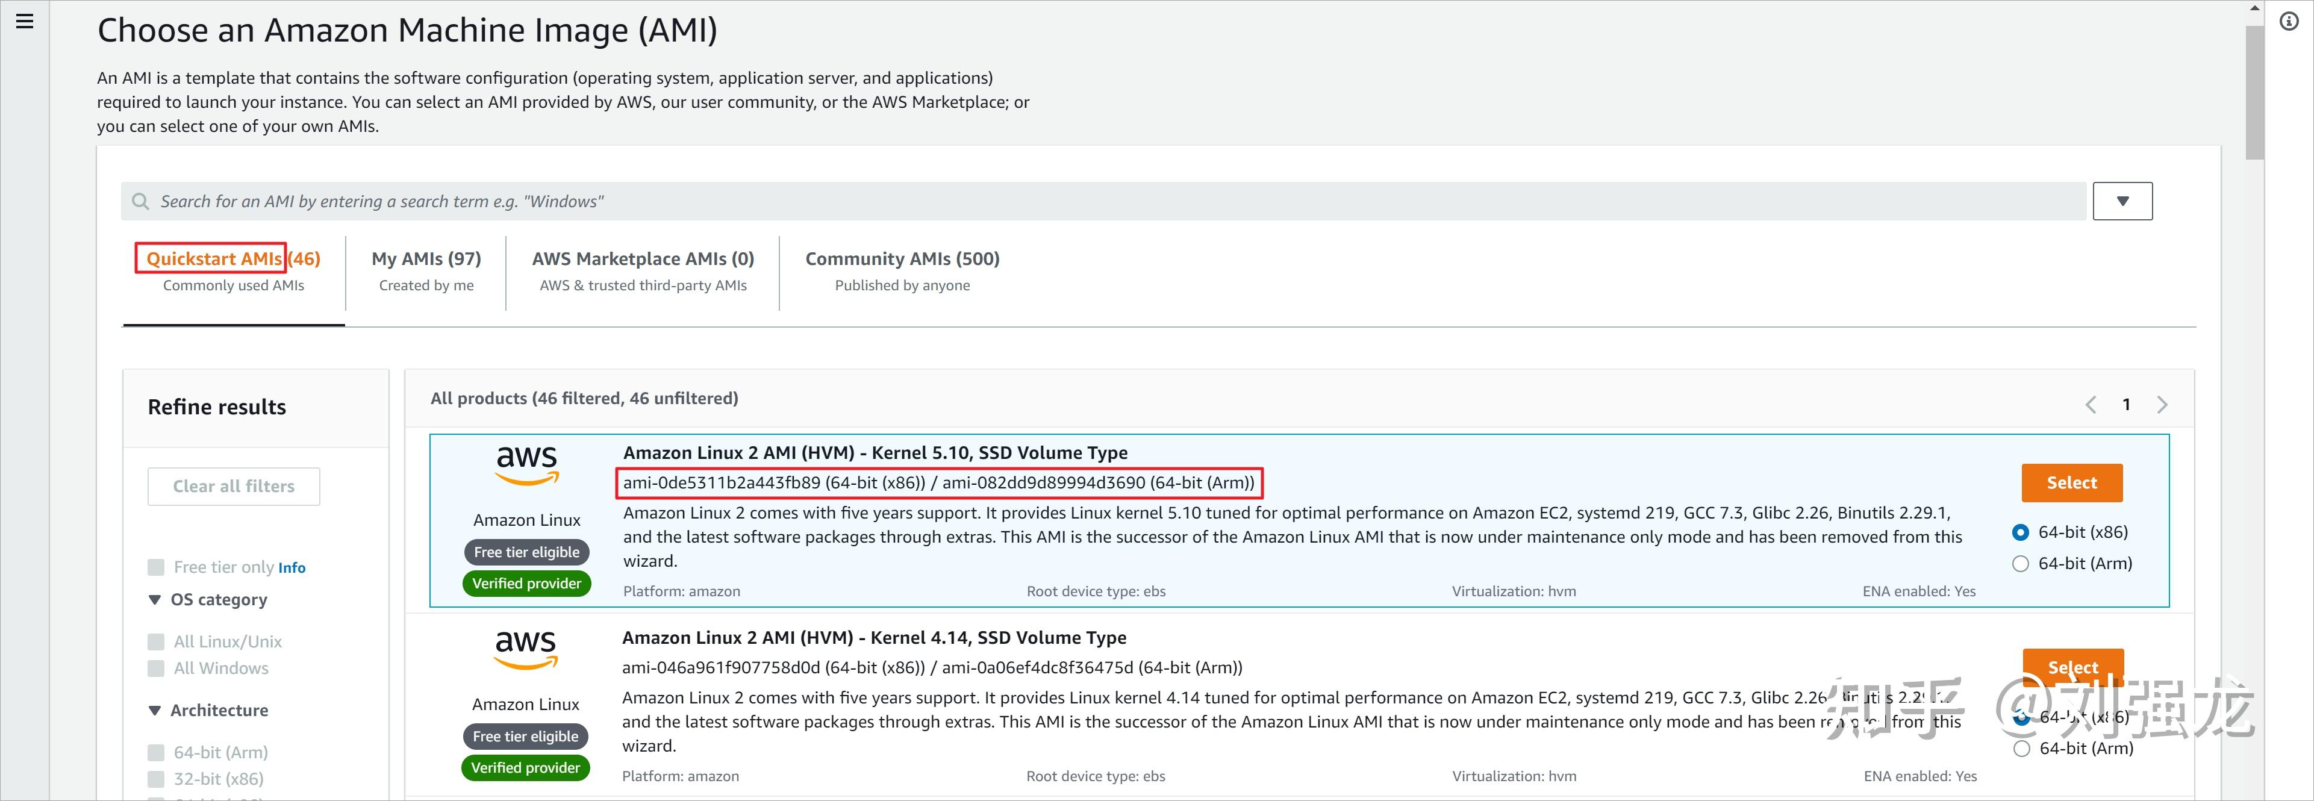This screenshot has width=2314, height=801.
Task: Click Clear all filters
Action: (x=234, y=485)
